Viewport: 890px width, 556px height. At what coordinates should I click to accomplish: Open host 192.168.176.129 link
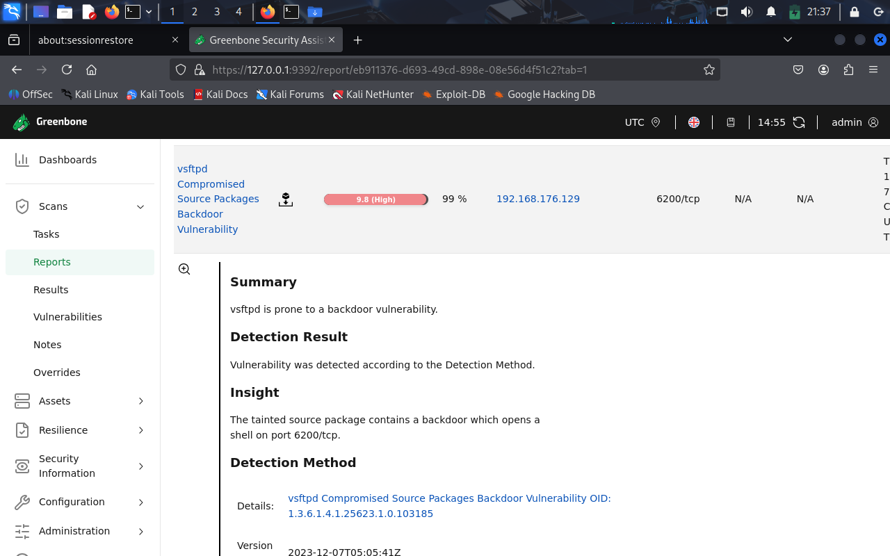pyautogui.click(x=537, y=199)
